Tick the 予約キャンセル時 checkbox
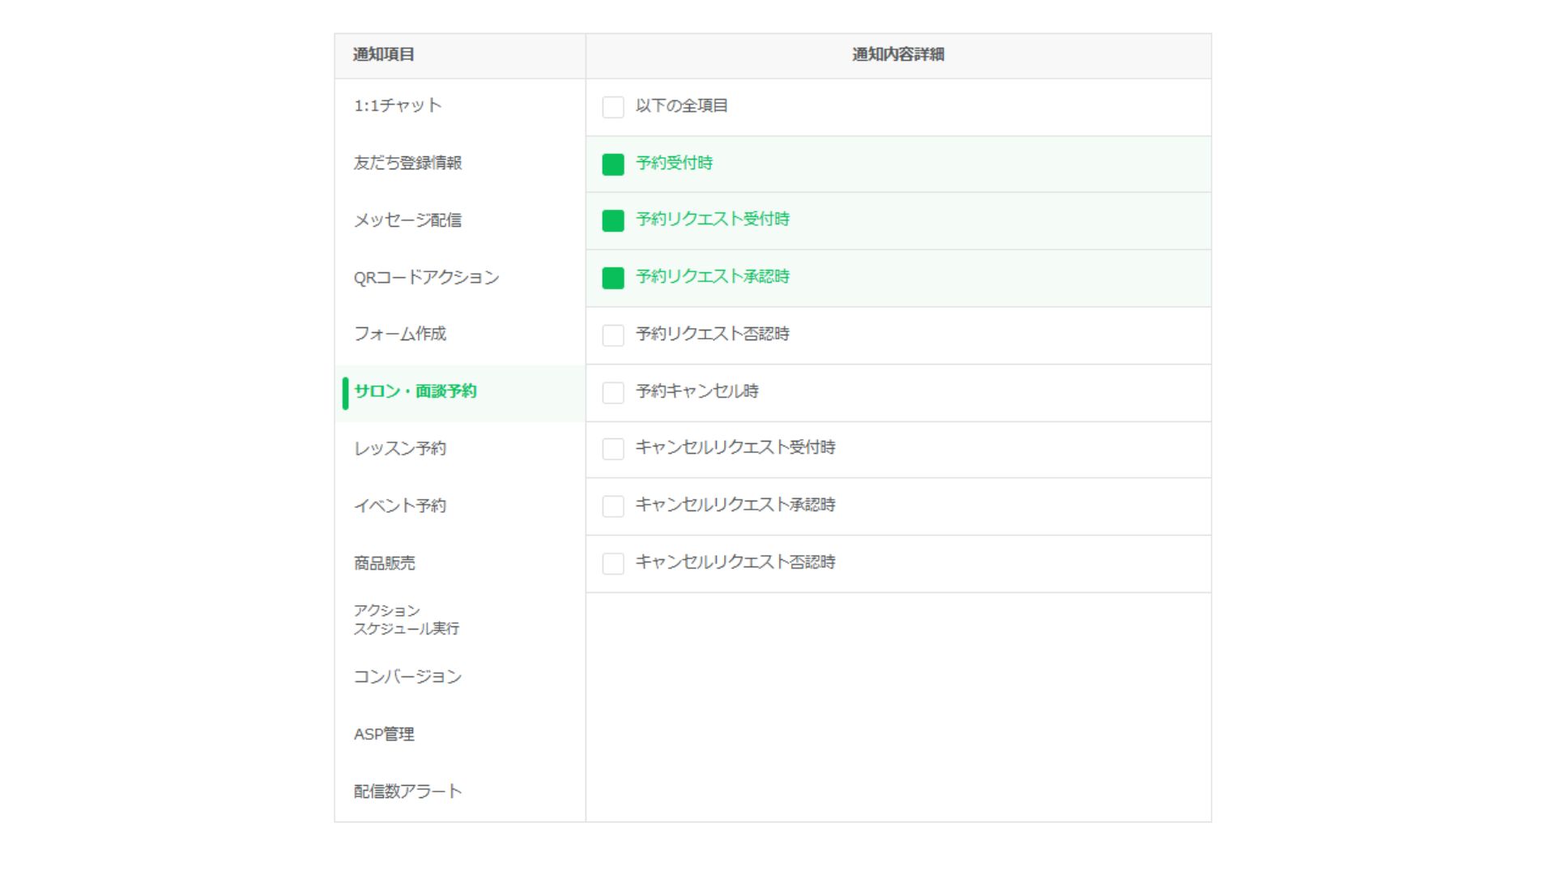Image resolution: width=1555 pixels, height=875 pixels. [613, 393]
